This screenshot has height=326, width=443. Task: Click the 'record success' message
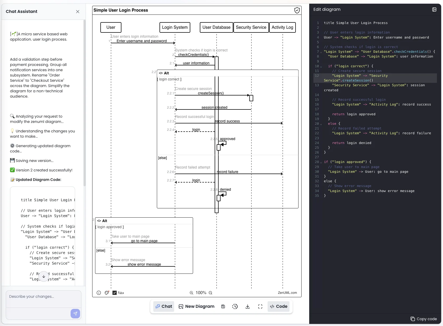(x=227, y=121)
